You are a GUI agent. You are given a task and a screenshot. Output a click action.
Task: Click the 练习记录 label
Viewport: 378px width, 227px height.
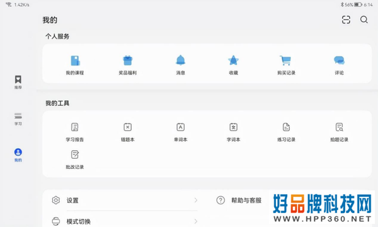point(286,140)
